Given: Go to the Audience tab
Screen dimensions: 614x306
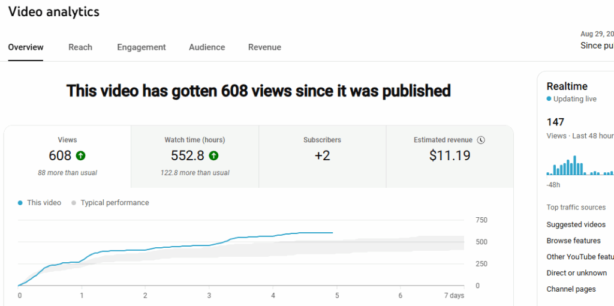Looking at the screenshot, I should click(207, 47).
